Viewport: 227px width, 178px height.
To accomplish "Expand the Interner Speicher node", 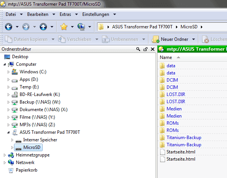I will pyautogui.click(x=12, y=140).
